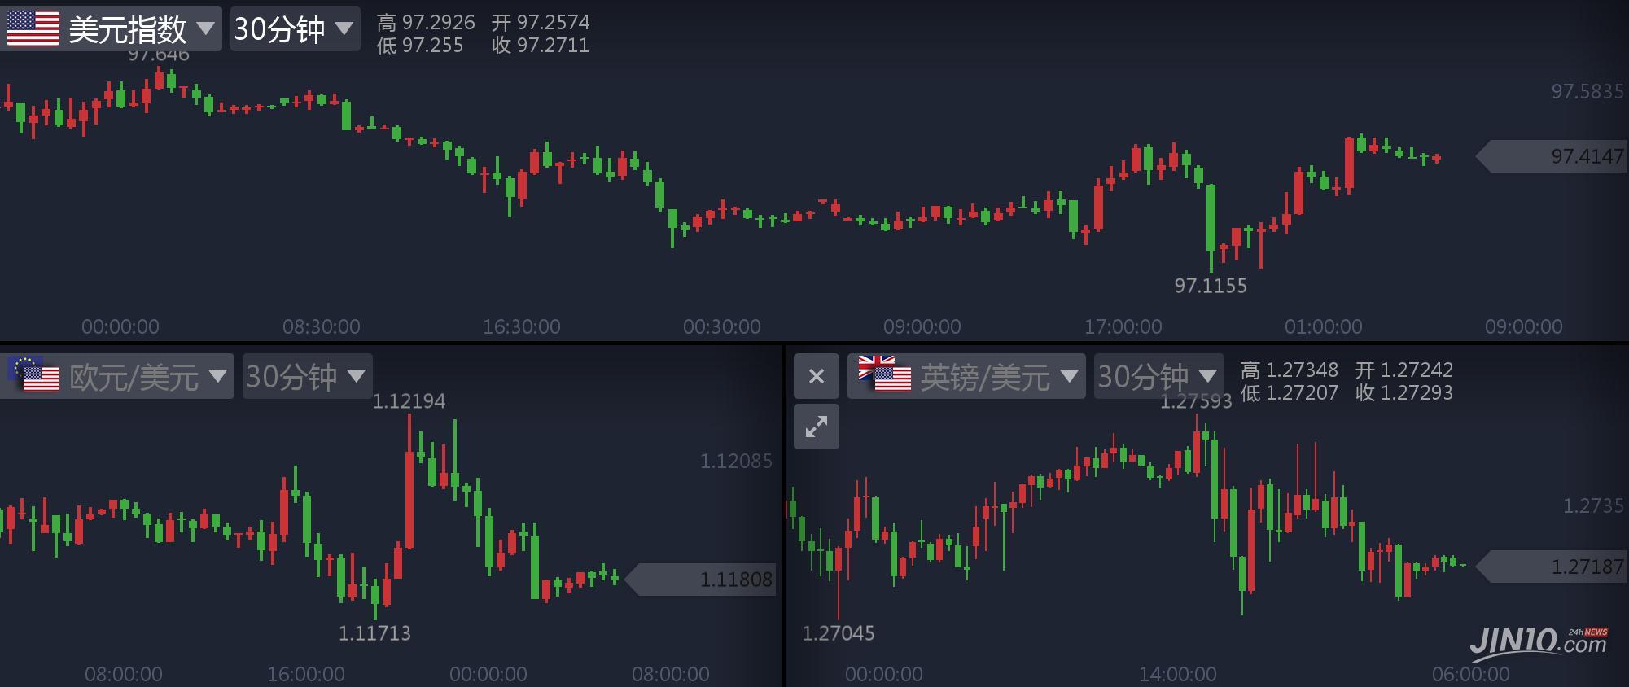Click the EUR/USD flag icon
This screenshot has height=687, width=1629.
click(x=33, y=375)
